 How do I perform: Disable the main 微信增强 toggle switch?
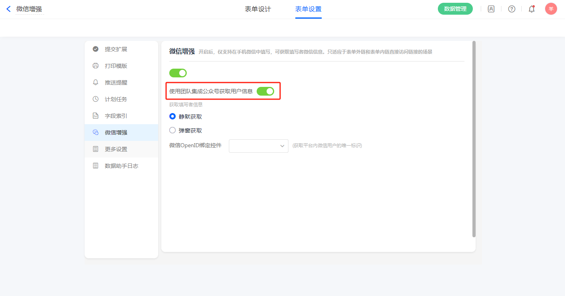pyautogui.click(x=178, y=73)
